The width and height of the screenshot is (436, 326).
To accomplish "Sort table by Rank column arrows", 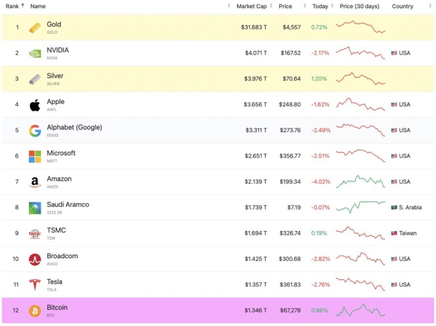I will 23,6.
